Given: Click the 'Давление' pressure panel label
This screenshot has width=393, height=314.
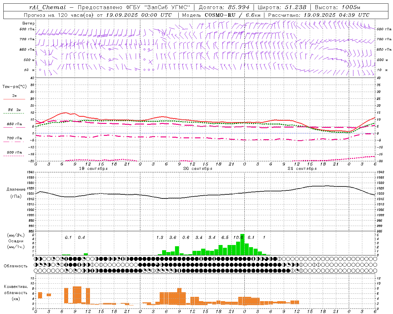Looking at the screenshot, I should [16, 190].
